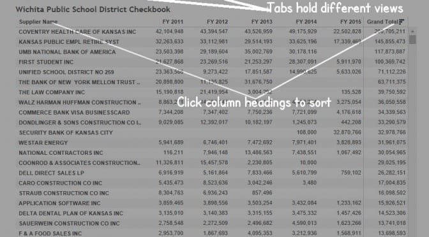This screenshot has width=429, height=237.
Task: Select FIRST STUDENT INC supplier
Action: 46,62
